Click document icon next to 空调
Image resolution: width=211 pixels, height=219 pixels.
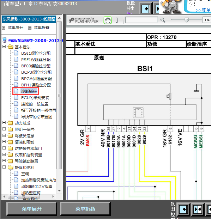click(16, 174)
